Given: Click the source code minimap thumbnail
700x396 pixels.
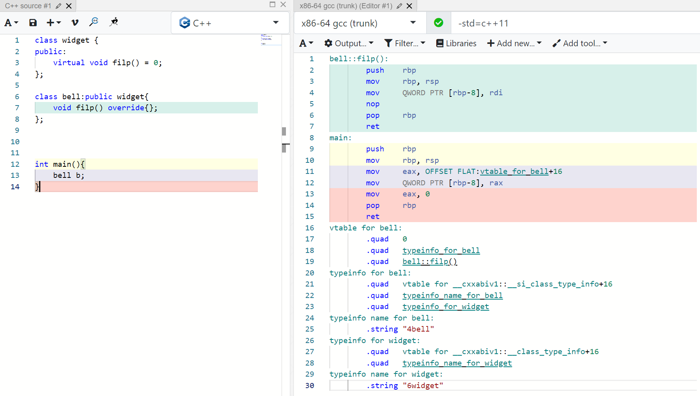Looking at the screenshot, I should coord(271,40).
